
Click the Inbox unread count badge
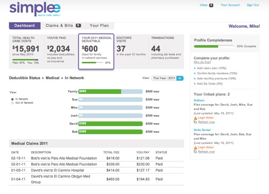[211, 6]
